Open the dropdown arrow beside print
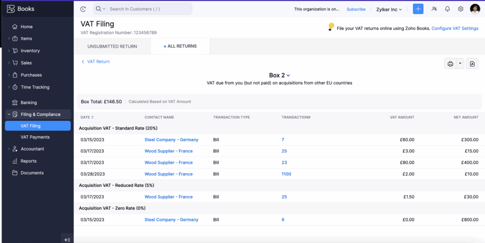The width and height of the screenshot is (485, 243). point(459,64)
